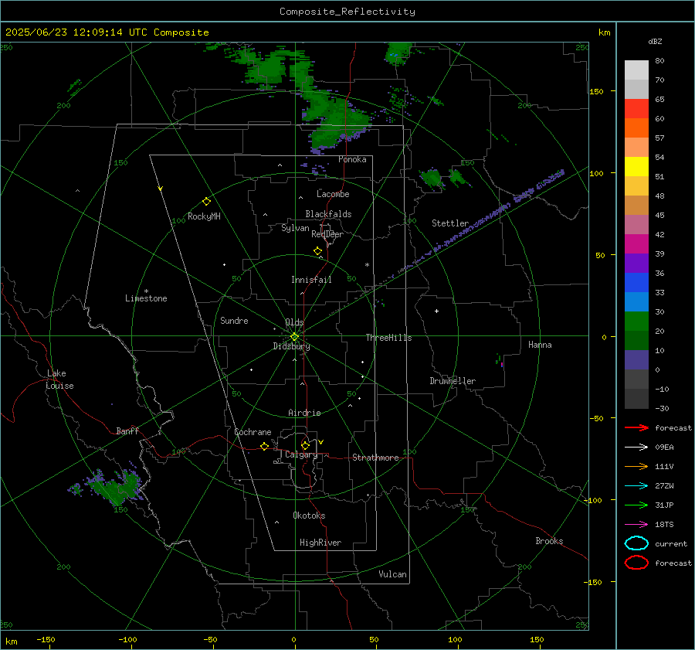Select the magenta dBZ legend swatch

click(636, 244)
